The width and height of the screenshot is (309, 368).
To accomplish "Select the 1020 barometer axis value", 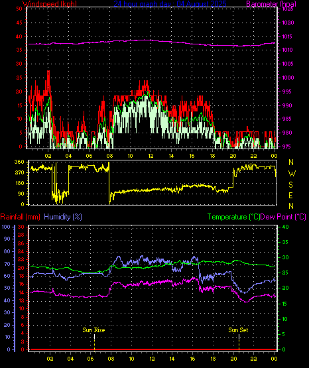I will [288, 23].
